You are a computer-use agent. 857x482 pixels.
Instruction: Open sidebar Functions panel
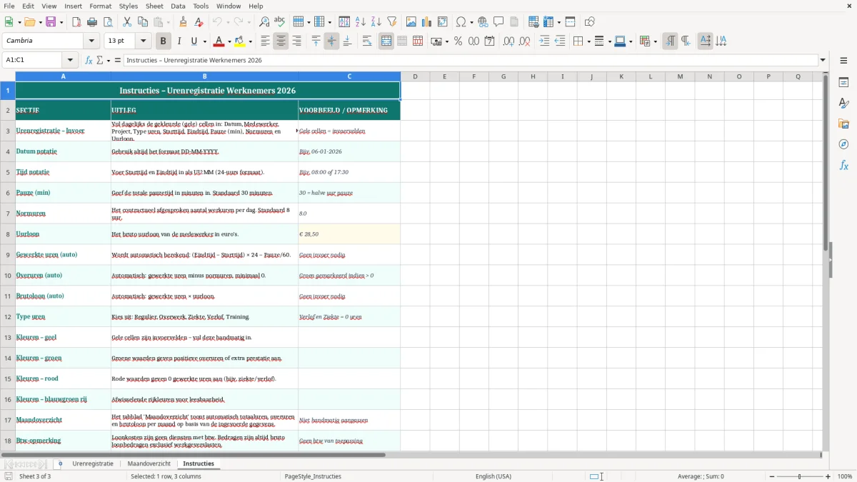point(843,165)
